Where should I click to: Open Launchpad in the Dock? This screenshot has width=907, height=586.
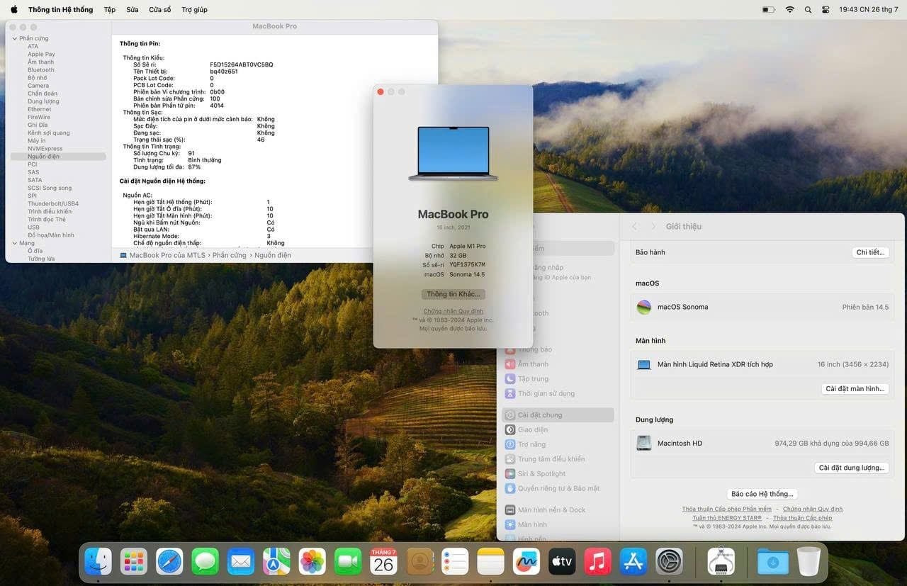[134, 562]
